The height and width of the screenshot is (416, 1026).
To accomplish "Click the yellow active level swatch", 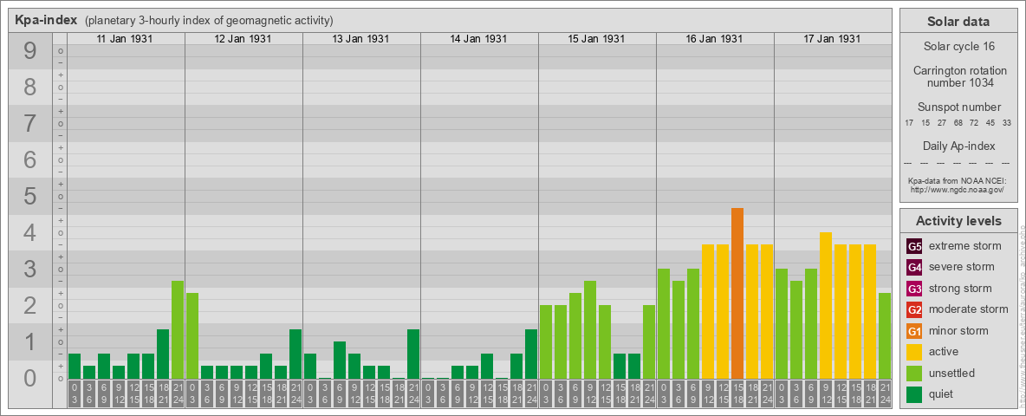I will pyautogui.click(x=914, y=352).
